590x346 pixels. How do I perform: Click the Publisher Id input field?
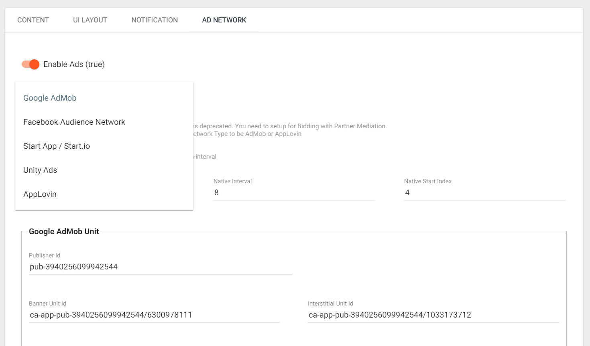(161, 267)
